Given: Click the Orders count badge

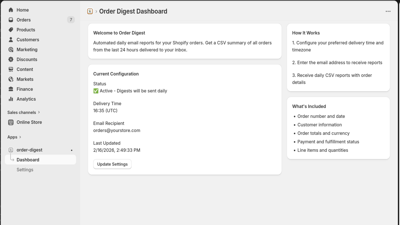Looking at the screenshot, I should pos(71,20).
